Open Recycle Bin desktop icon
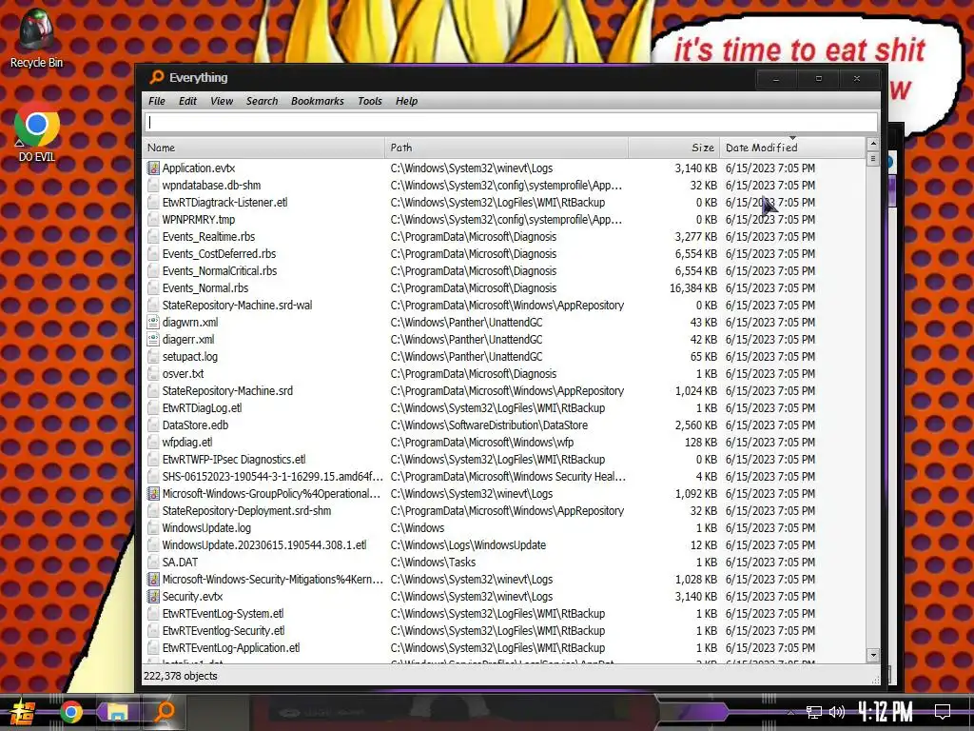 (36, 38)
